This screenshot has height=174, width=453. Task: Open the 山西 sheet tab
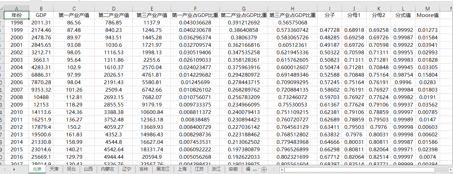tap(88, 169)
